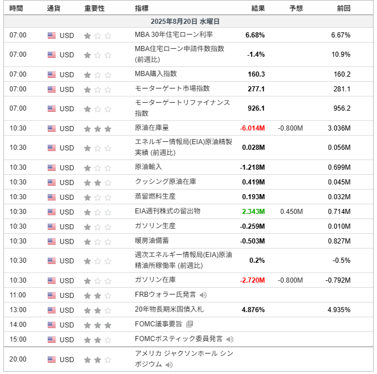The height and width of the screenshot is (374, 377).
Task: Open 原油在庫量 indicator
Action: click(x=152, y=127)
